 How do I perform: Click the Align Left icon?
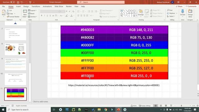tap(78, 16)
